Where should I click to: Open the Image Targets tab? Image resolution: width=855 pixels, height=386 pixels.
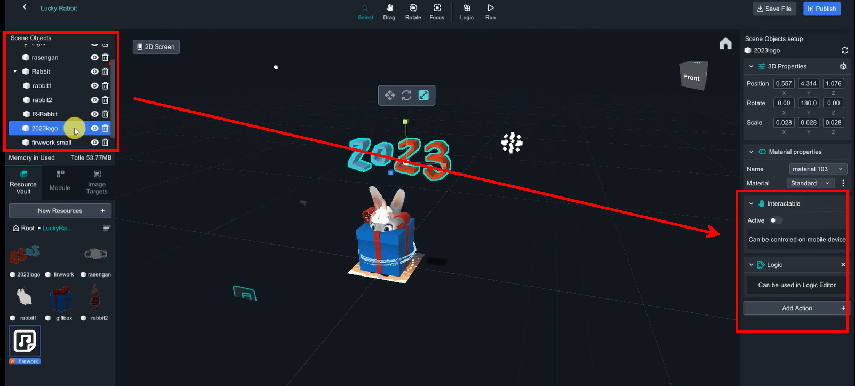click(x=97, y=182)
